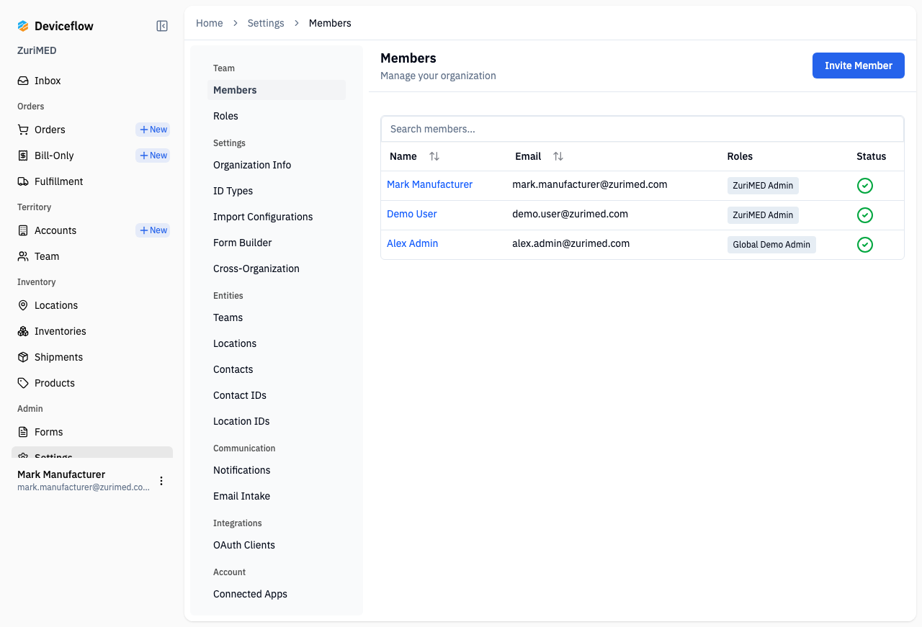Click in the Search members field
Viewport: 922px width, 627px height.
643,129
